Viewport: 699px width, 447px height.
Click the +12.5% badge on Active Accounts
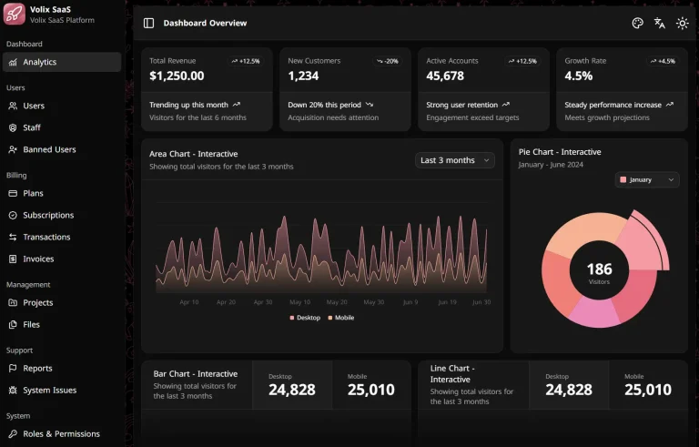point(522,61)
